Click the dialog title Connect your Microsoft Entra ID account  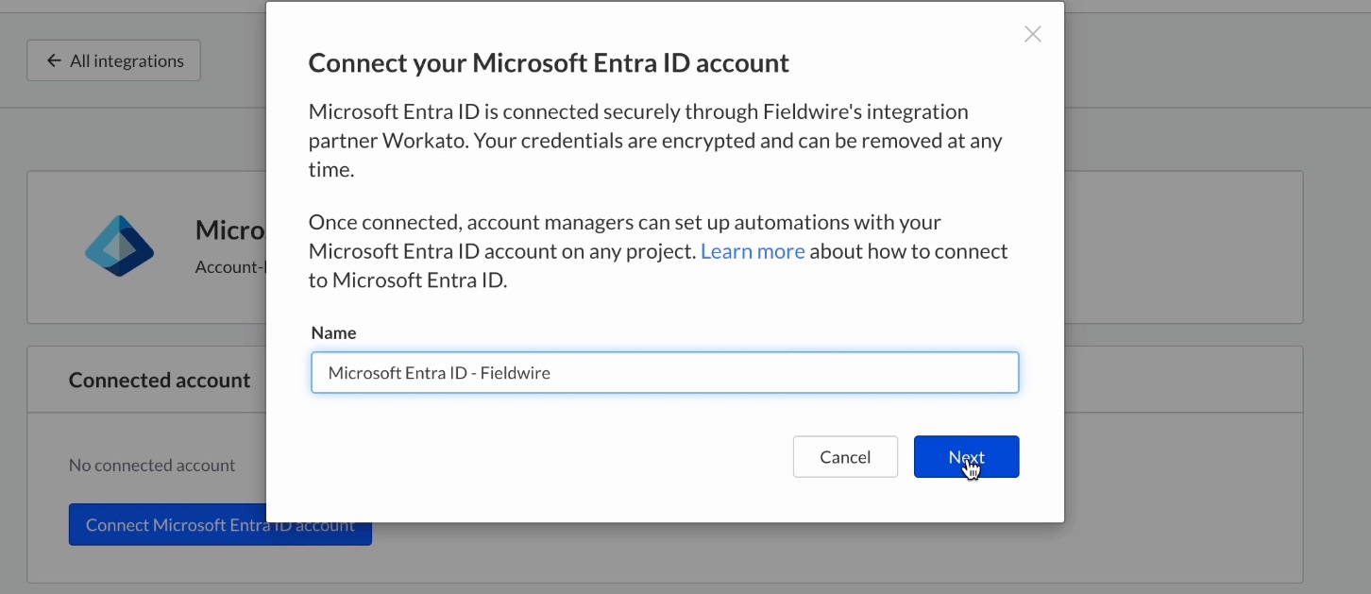point(549,63)
